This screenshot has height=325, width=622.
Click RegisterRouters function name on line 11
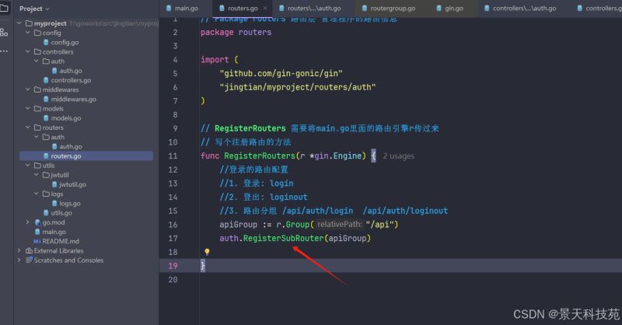tap(260, 156)
